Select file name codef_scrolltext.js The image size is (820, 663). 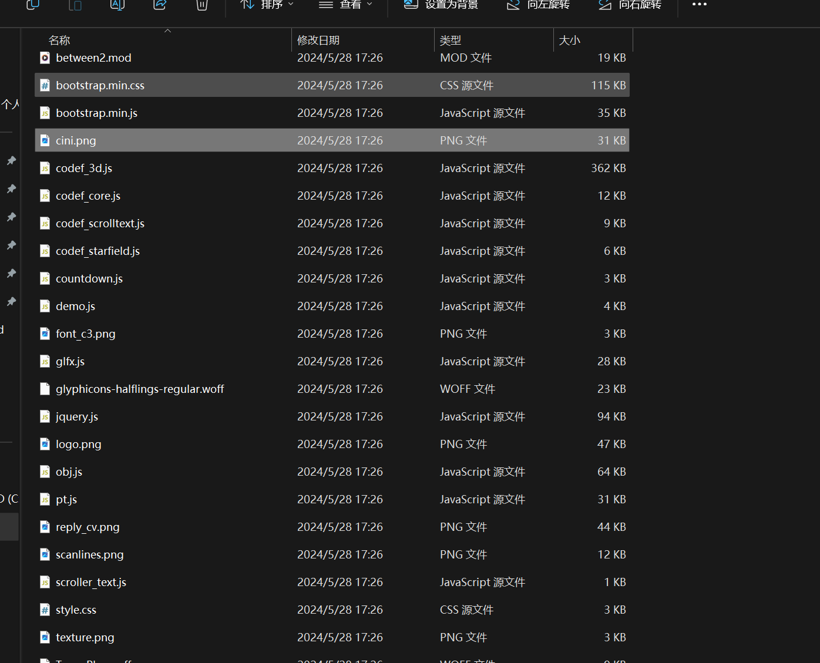(100, 223)
